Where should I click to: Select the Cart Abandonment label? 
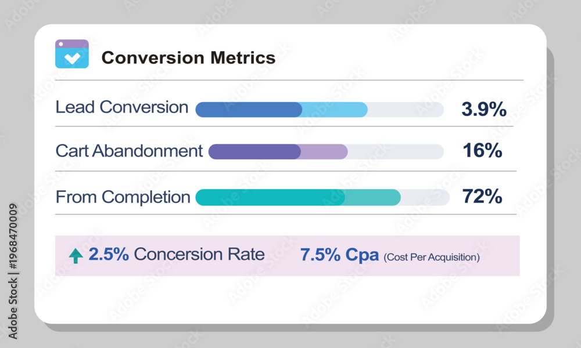point(129,151)
